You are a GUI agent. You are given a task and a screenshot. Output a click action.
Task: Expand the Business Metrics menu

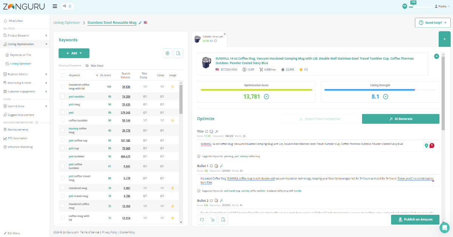click(25, 74)
